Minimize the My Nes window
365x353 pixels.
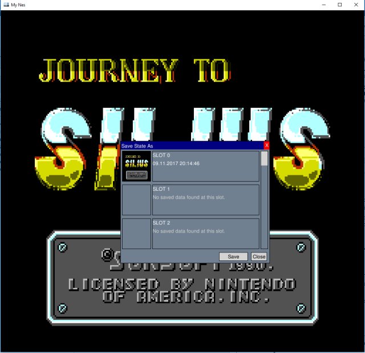[323, 5]
